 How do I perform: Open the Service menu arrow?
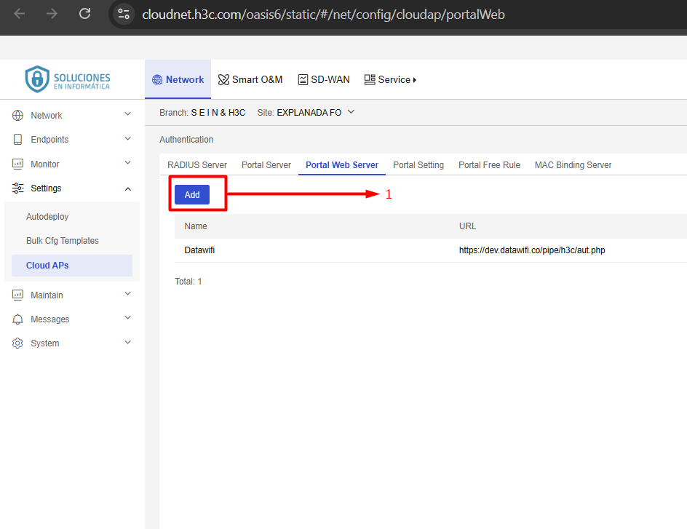tap(415, 80)
